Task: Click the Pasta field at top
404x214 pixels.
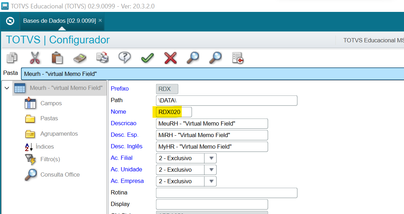Action: (x=212, y=74)
